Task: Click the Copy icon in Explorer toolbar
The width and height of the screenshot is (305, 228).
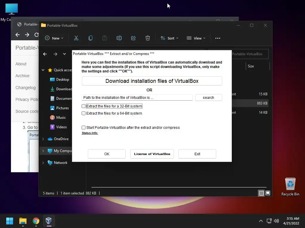Action: (x=91, y=38)
